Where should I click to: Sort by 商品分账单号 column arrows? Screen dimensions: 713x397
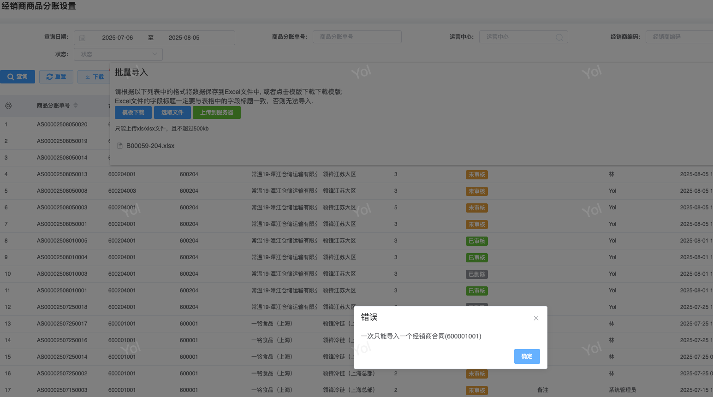click(76, 106)
